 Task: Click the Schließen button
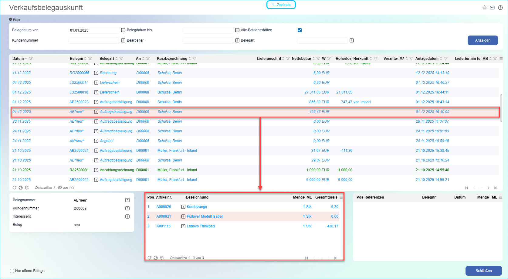(x=483, y=271)
